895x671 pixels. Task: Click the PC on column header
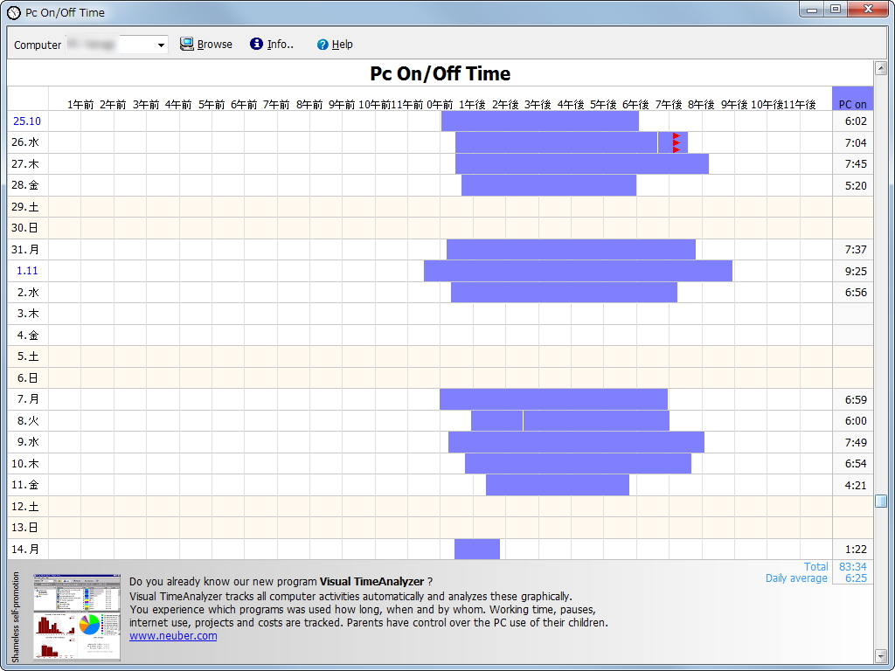(x=852, y=99)
